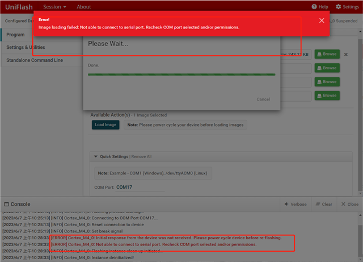Close the red error notification banner

pyautogui.click(x=322, y=20)
